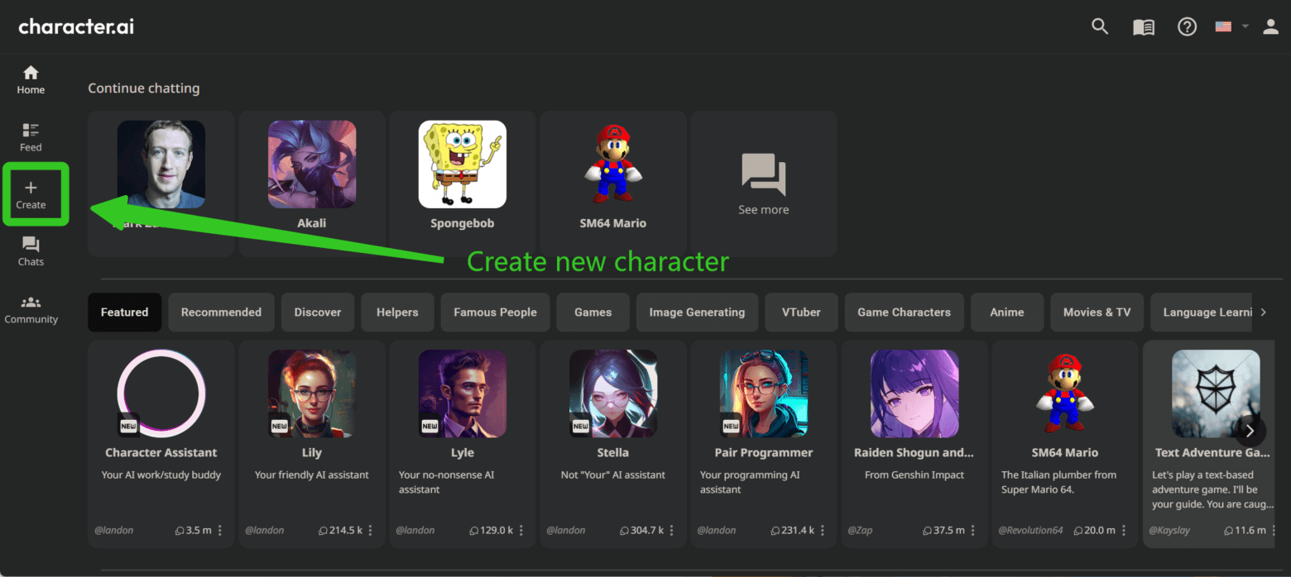Click the Create plus icon in the sidebar

point(33,193)
